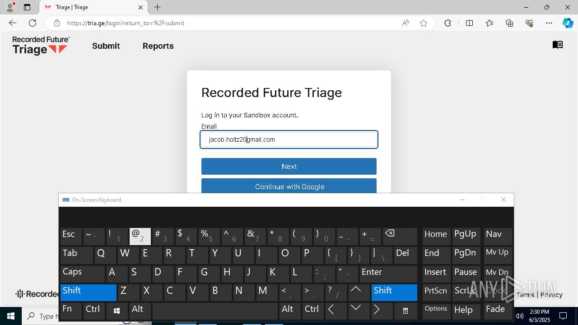Toggle the left Shift key

[x=89, y=292]
